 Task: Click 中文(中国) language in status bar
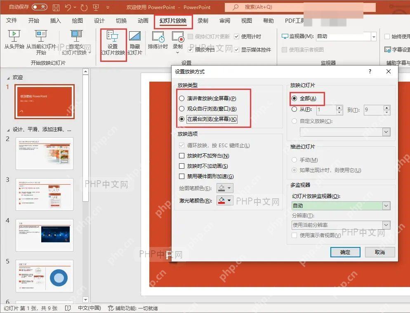coord(90,308)
